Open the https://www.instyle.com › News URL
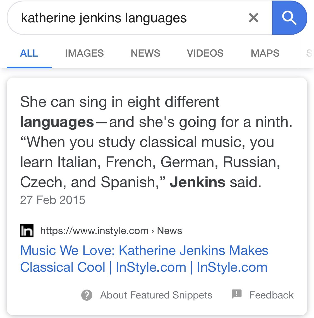 tap(111, 231)
